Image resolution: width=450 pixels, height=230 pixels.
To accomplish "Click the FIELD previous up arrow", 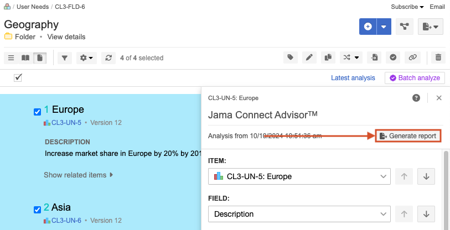I will click(x=404, y=214).
